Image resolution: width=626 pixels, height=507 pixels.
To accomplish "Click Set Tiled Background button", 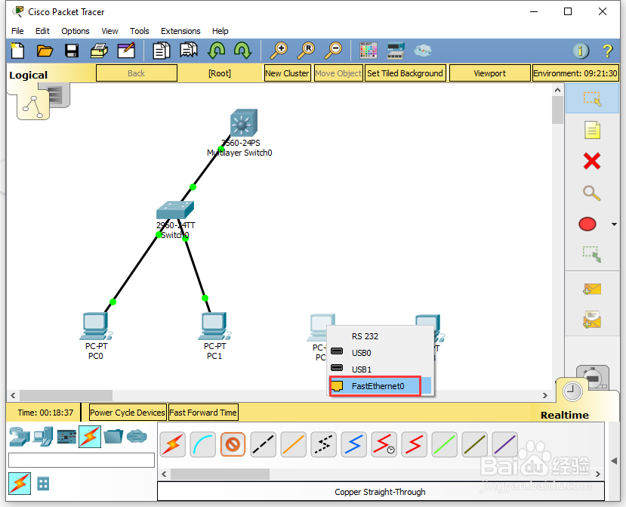I will (405, 73).
